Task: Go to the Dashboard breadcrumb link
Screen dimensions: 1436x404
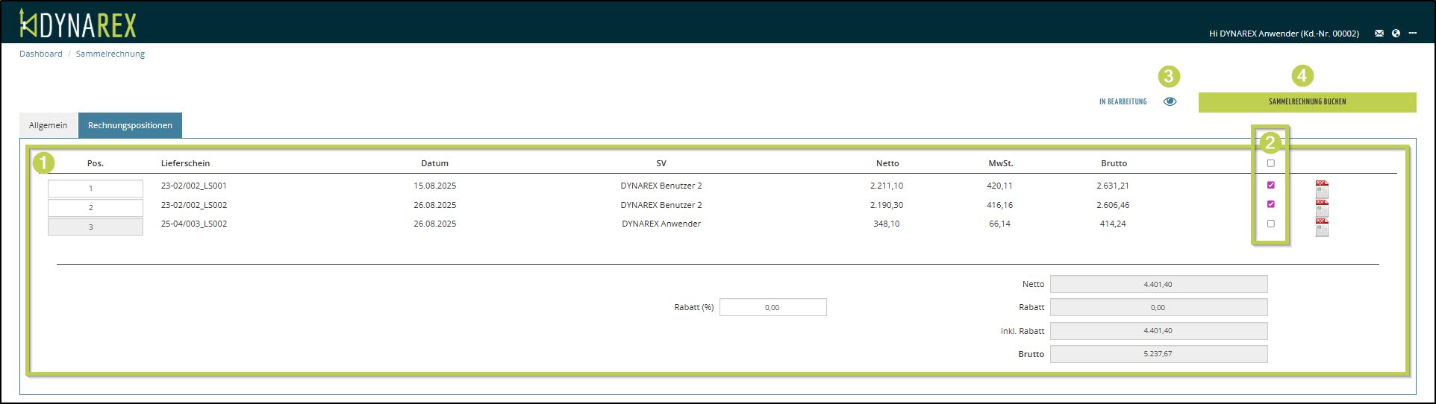Action: [41, 54]
